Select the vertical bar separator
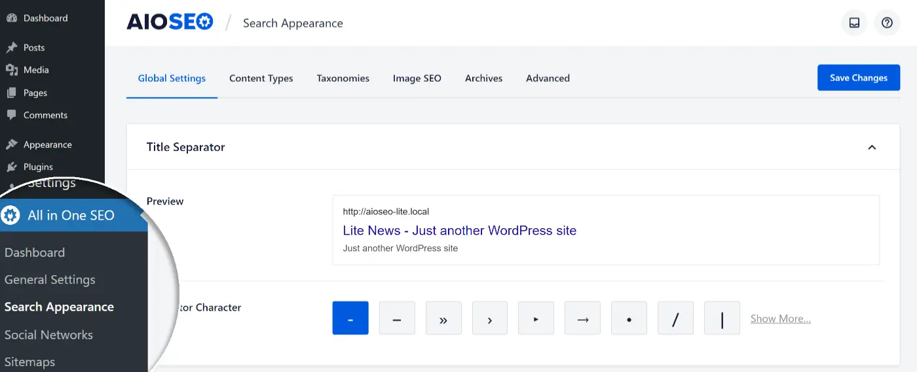Screen dimensions: 917x372 click(722, 318)
